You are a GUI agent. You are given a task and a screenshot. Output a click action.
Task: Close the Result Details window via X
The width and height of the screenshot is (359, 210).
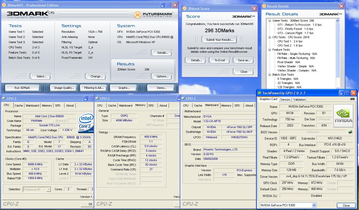click(x=341, y=6)
